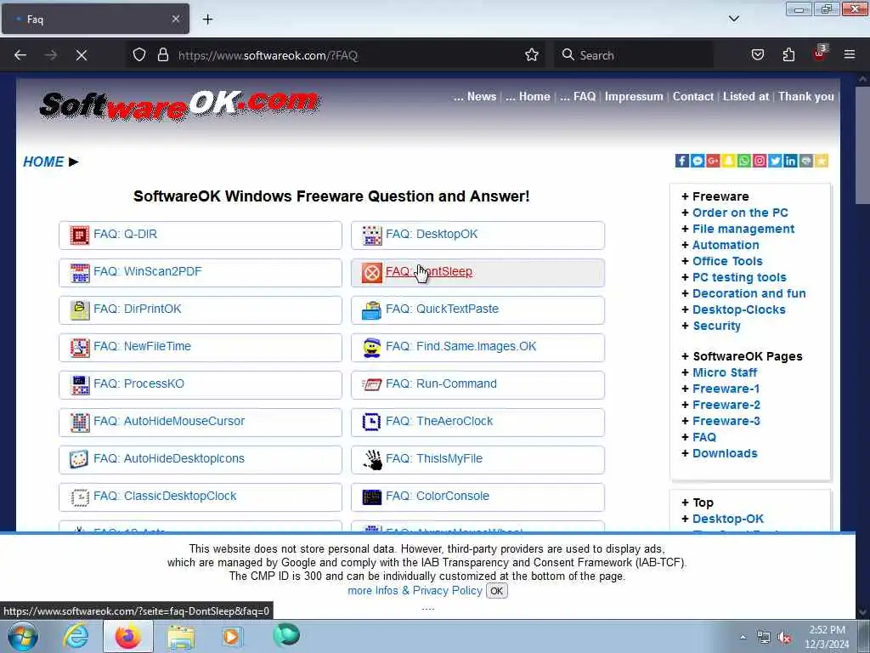870x653 pixels.
Task: Click the AutoHideMouseCursor program icon
Action: pyautogui.click(x=79, y=422)
